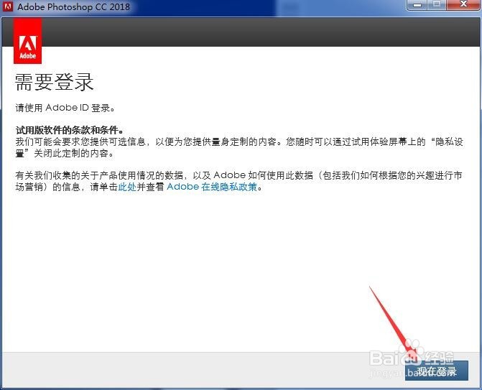The image size is (482, 390).
Task: Click the red Adobe logo
Action: click(28, 41)
